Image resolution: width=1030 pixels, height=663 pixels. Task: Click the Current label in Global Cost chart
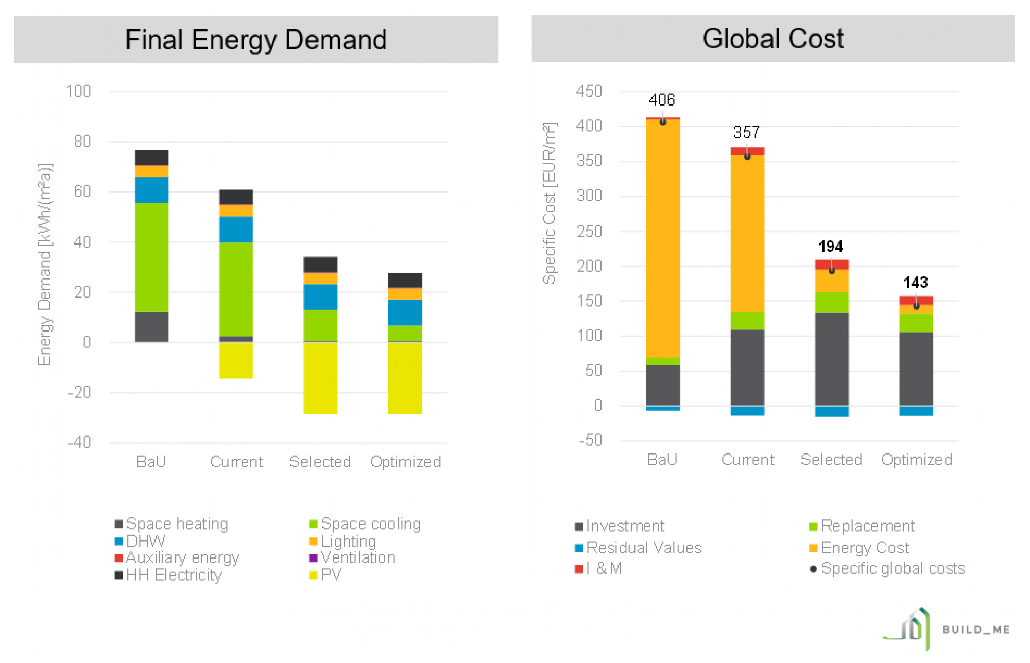coord(748,460)
